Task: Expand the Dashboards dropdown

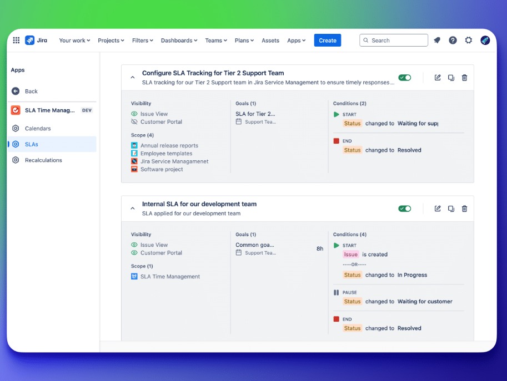Action: click(179, 40)
